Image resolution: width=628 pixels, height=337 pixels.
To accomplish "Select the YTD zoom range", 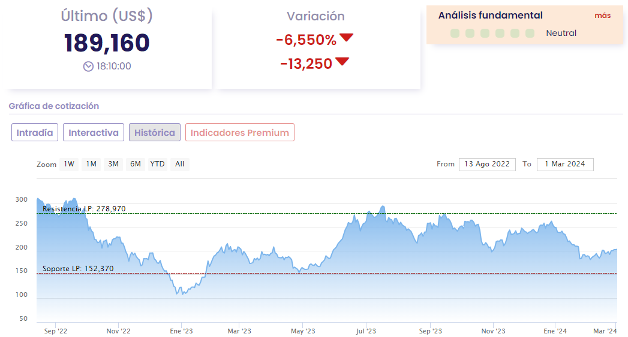I will coord(158,164).
